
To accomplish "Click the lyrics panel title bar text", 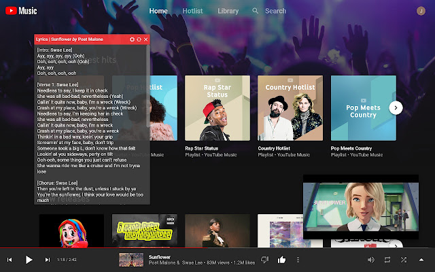I will tap(69, 39).
